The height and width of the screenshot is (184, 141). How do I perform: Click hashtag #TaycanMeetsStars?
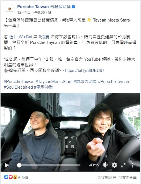pyautogui.click(x=54, y=82)
